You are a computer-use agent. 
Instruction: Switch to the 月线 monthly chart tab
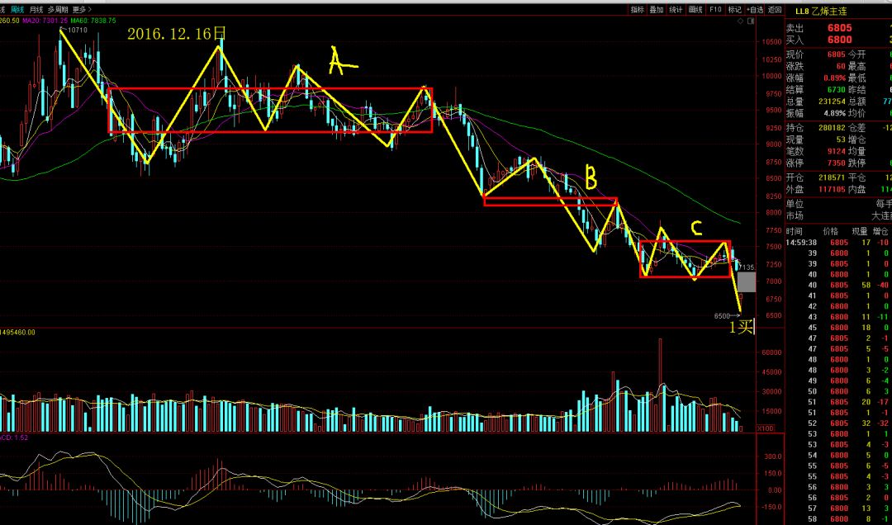pyautogui.click(x=36, y=10)
